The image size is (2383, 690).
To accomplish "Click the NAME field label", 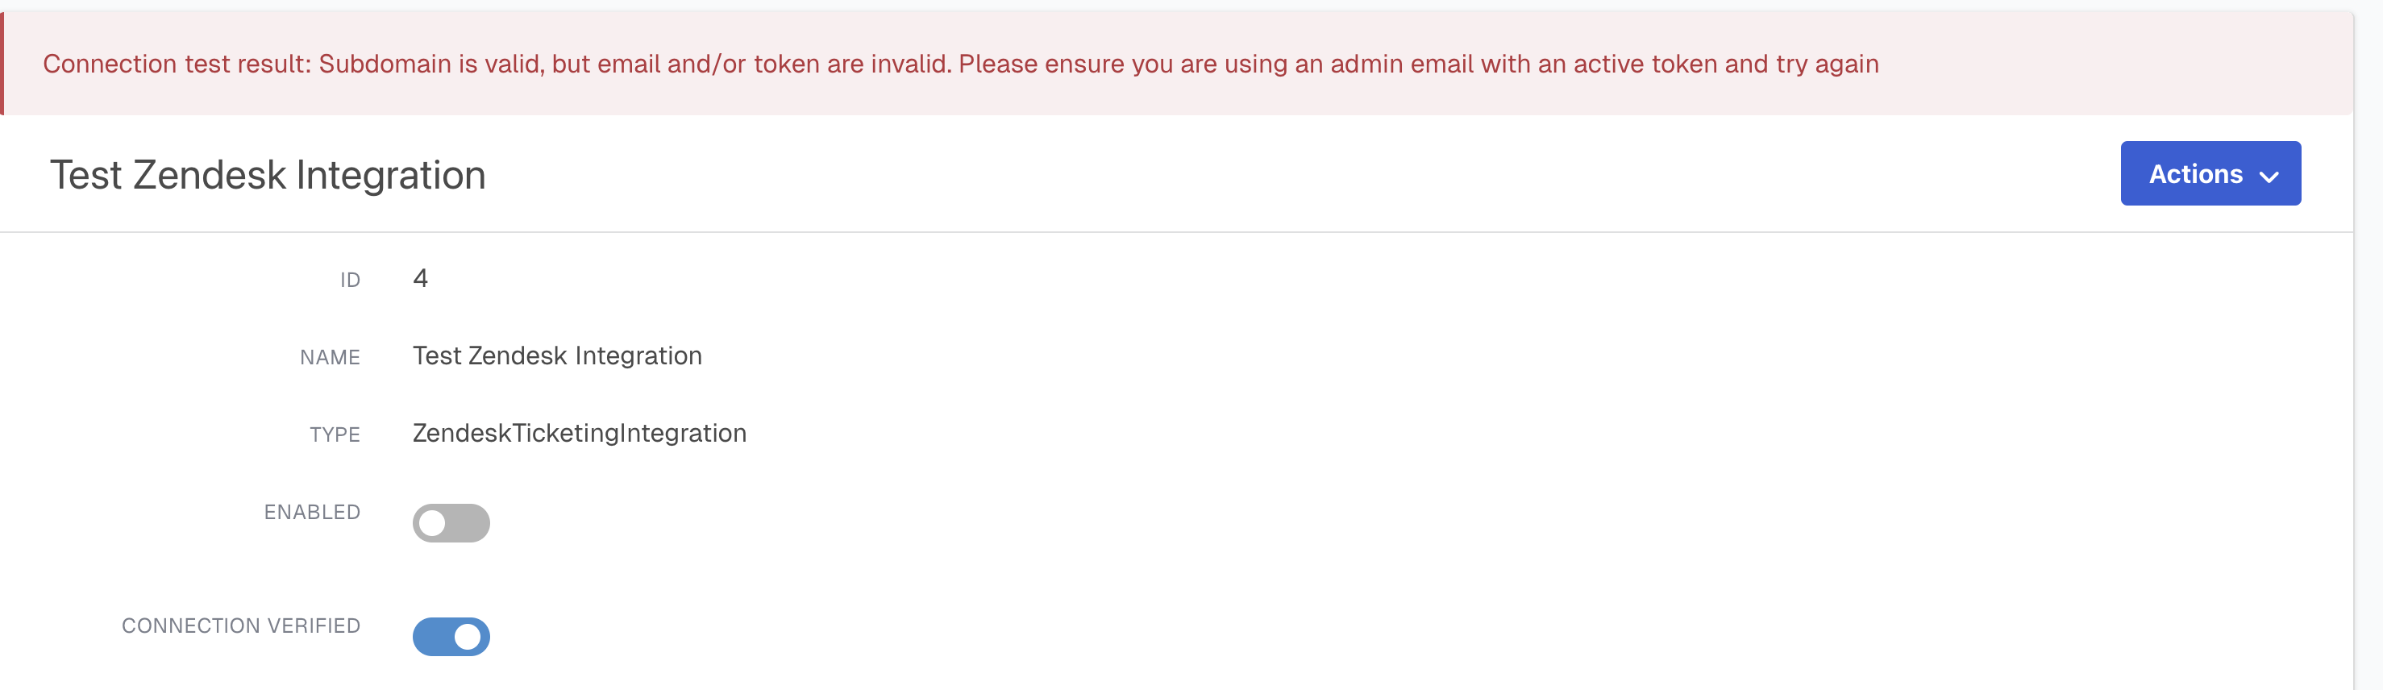I will coord(330,357).
